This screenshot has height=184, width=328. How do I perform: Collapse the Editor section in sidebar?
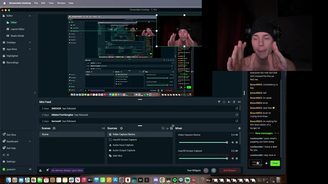click(x=30, y=16)
